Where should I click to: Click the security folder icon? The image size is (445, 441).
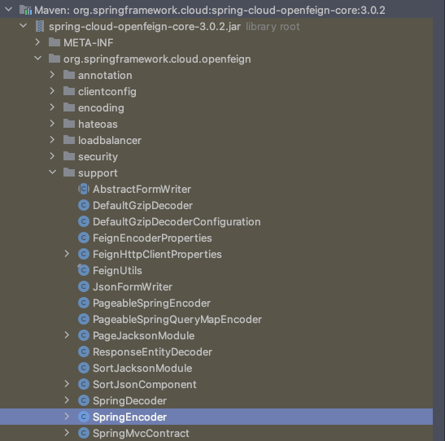pos(69,156)
